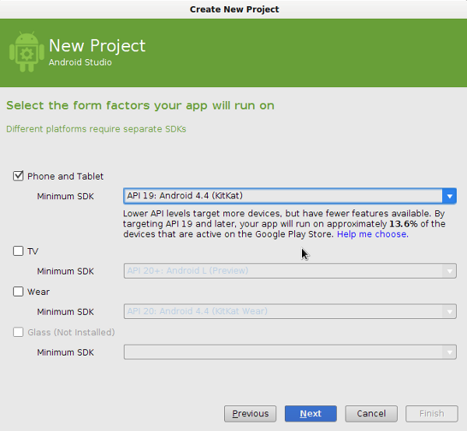Enable the TV form factor checkbox

click(x=18, y=251)
